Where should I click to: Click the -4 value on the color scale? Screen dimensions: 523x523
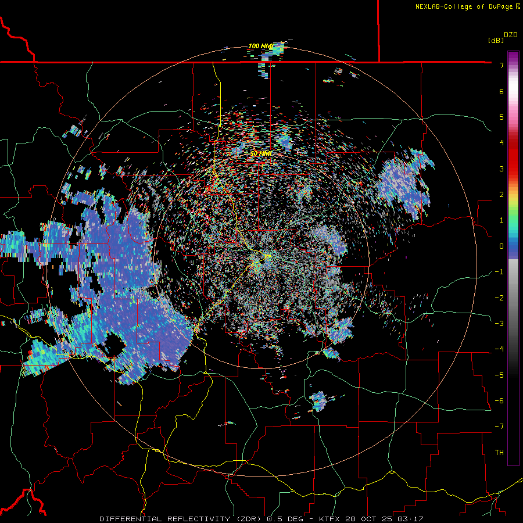pos(499,349)
